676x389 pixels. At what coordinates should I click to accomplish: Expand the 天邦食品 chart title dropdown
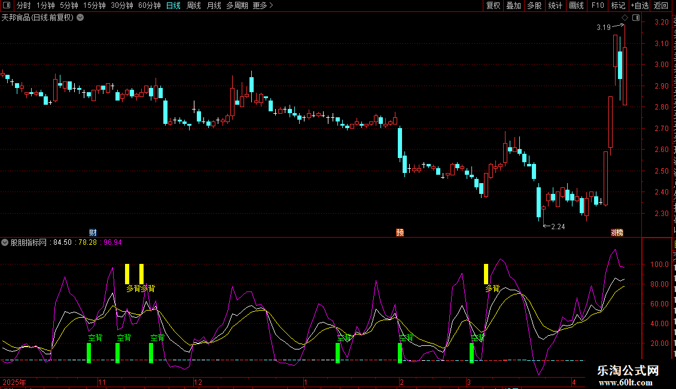pos(80,18)
